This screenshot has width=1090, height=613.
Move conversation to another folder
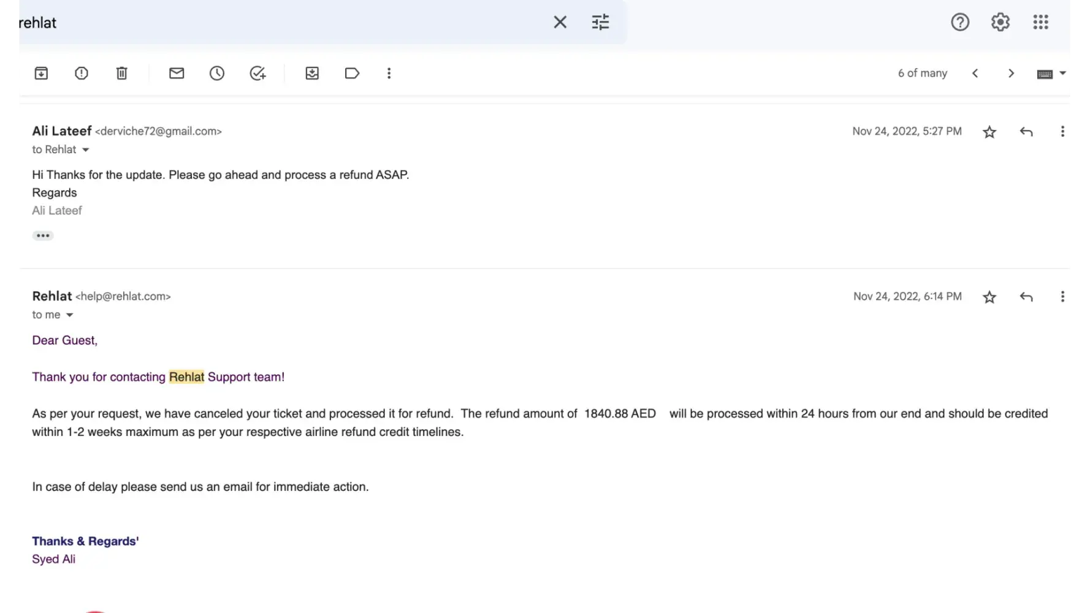(x=312, y=74)
